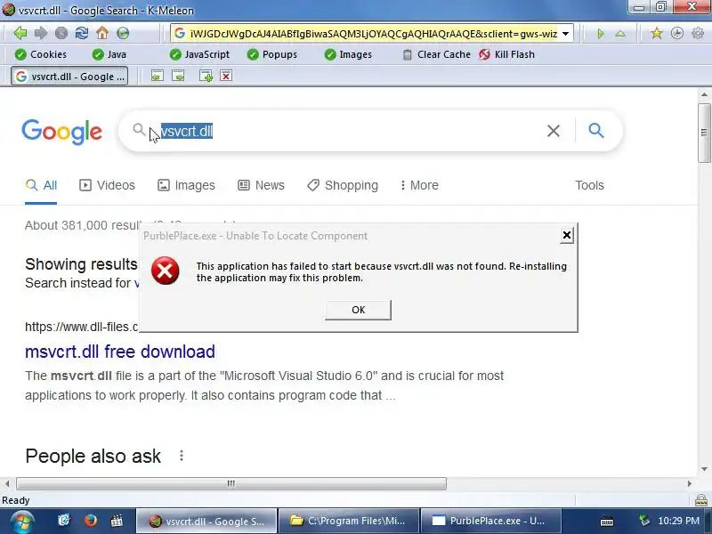Switch to Images results tab
Image resolution: width=712 pixels, height=534 pixels.
(186, 185)
